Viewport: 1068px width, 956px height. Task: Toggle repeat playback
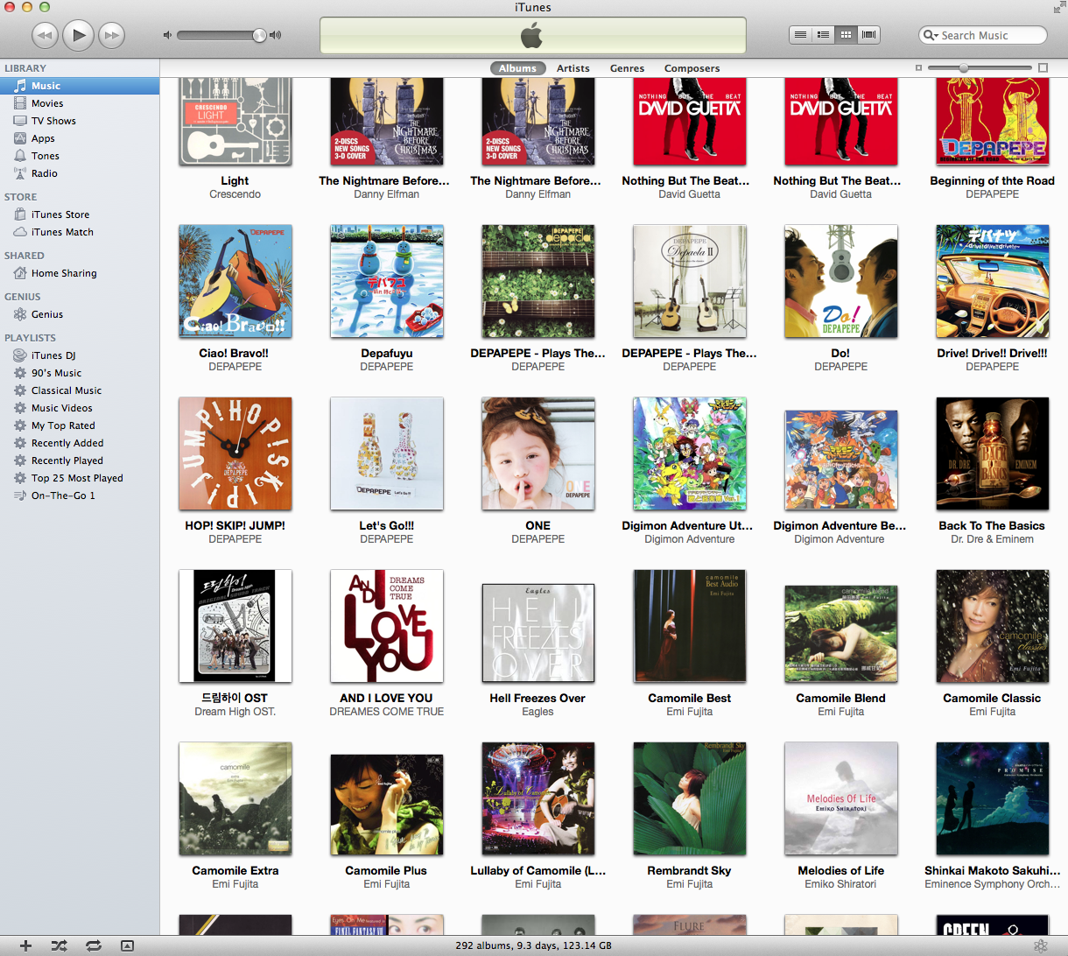coord(93,945)
